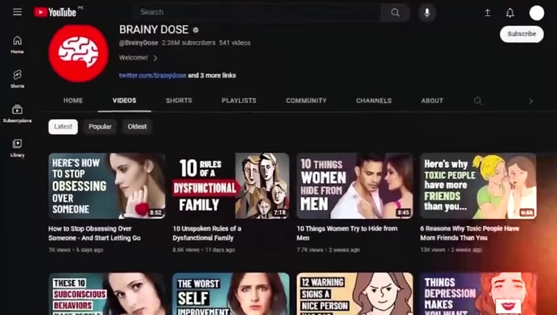Click the '2.26M subscribers' text
Viewport: 557px width, 315px height.
pyautogui.click(x=188, y=43)
